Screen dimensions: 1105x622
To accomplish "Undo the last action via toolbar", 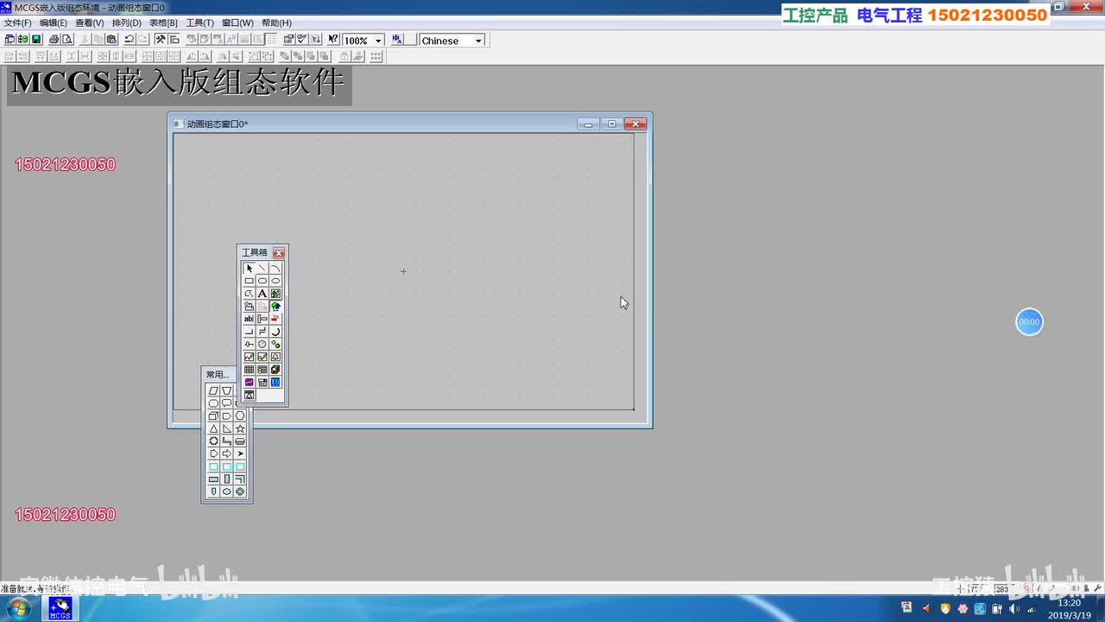I will [129, 40].
